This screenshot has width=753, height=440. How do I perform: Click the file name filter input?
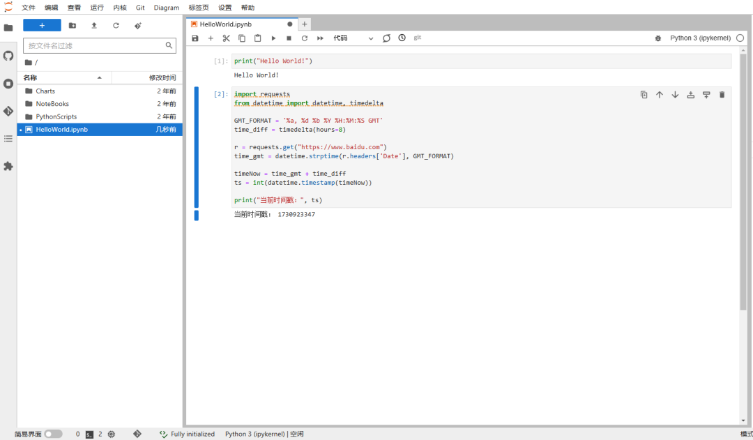point(100,45)
